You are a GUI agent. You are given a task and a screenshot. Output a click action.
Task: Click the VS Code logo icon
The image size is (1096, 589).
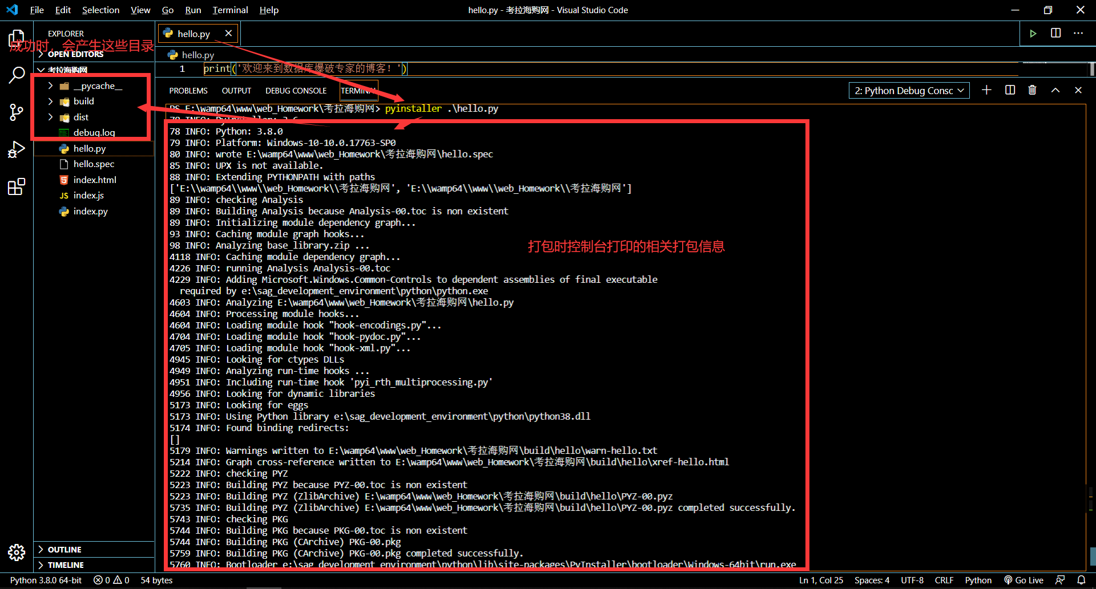click(12, 10)
